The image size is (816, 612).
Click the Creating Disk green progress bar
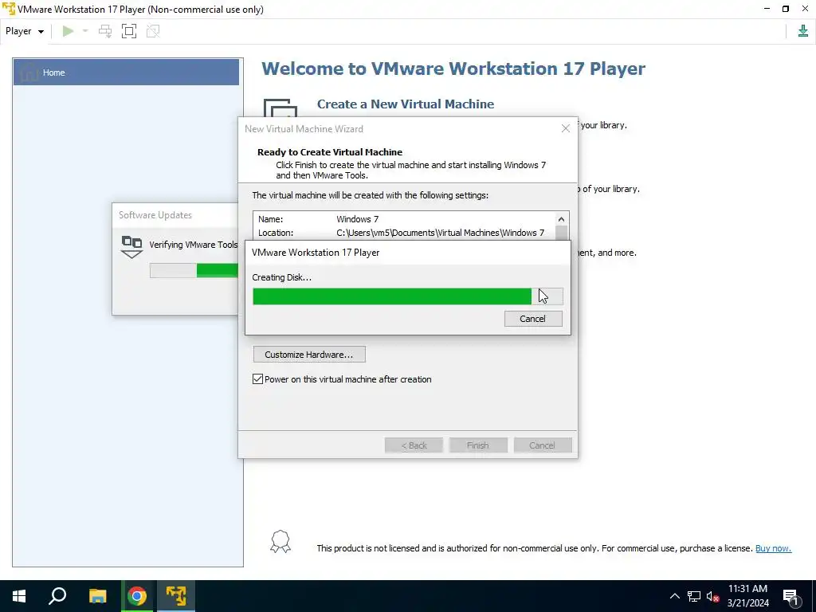coord(407,296)
